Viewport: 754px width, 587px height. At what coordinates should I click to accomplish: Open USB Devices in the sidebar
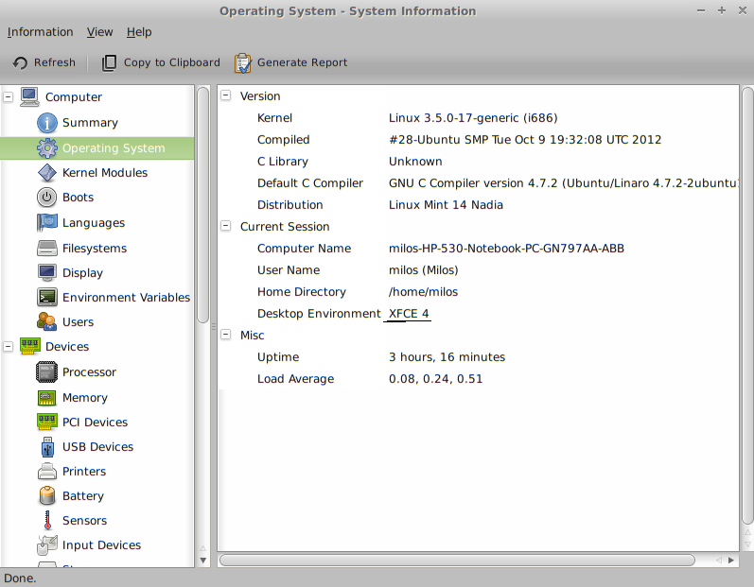[97, 447]
